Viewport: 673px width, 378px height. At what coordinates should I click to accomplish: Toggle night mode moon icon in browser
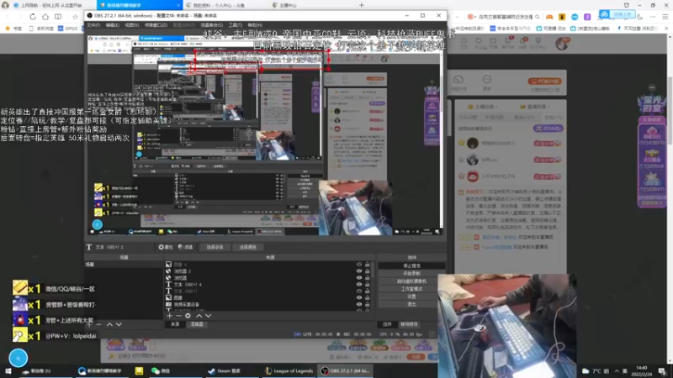coord(640,17)
